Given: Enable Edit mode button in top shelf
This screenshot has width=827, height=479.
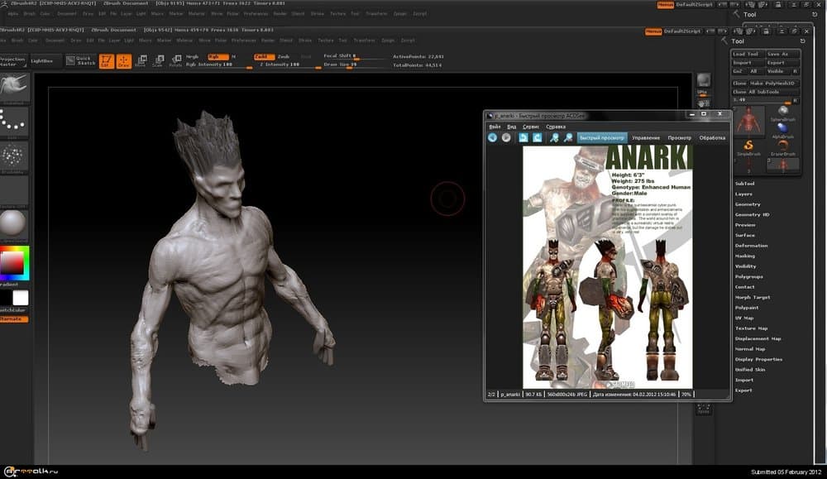Looking at the screenshot, I should point(106,61).
